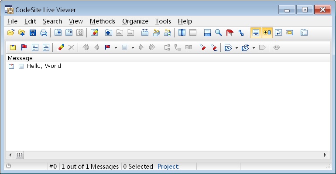Click the left-aligned bars page icon
This screenshot has height=174, width=336.
coord(35,47)
